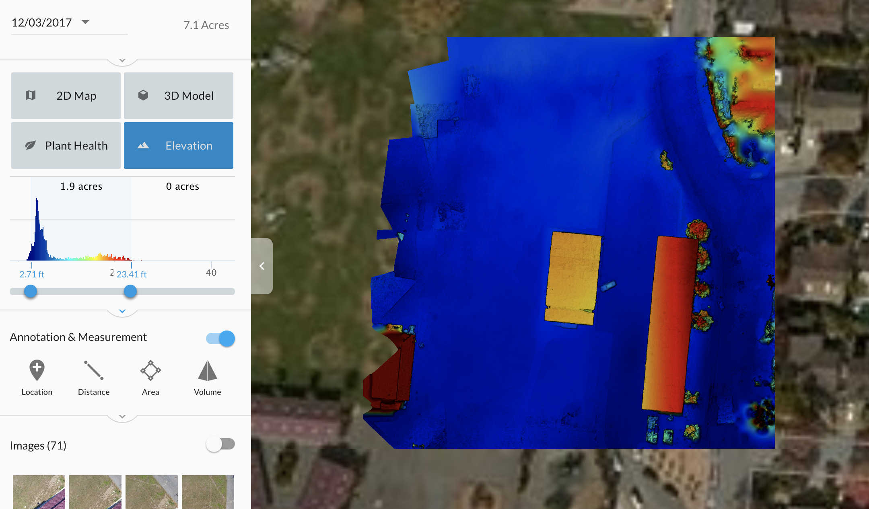Select the Volume measurement tool
This screenshot has height=509, width=869.
pyautogui.click(x=207, y=370)
